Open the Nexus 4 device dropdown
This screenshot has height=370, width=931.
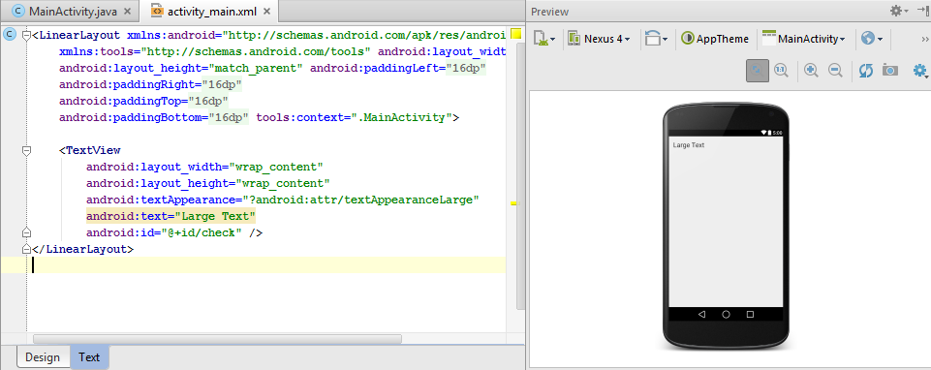[599, 39]
